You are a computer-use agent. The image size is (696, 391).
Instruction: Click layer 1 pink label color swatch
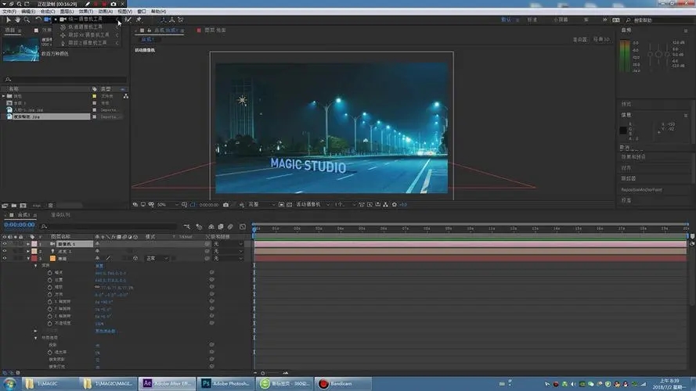[34, 244]
